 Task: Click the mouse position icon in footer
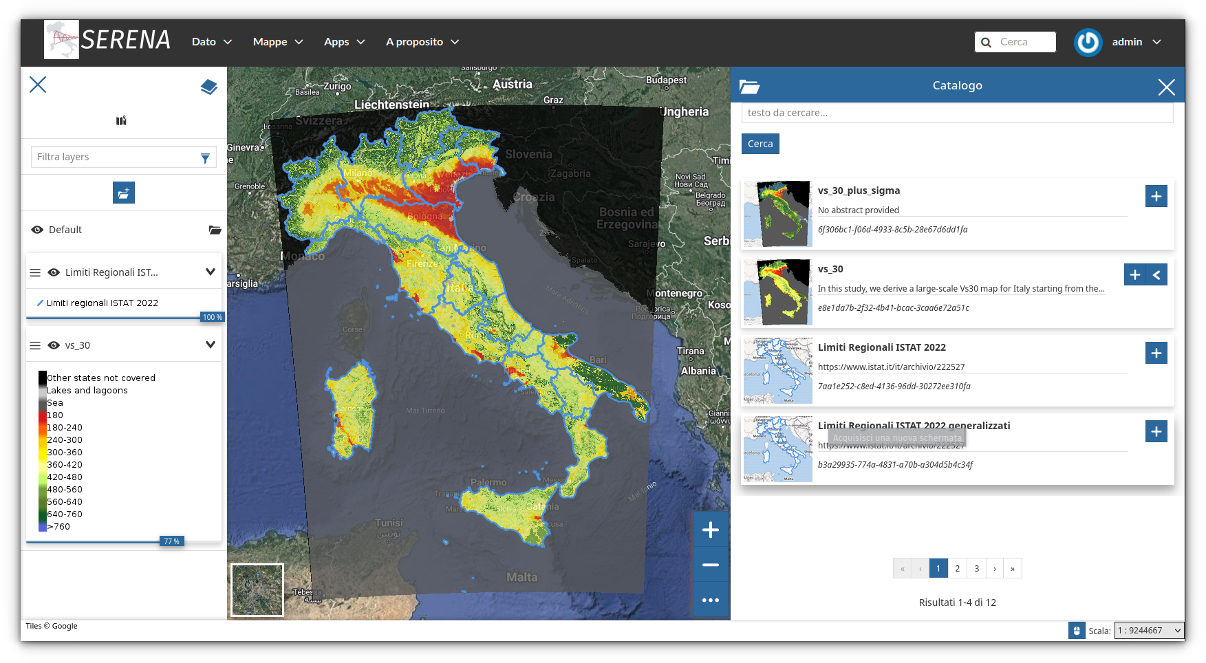(x=1077, y=630)
